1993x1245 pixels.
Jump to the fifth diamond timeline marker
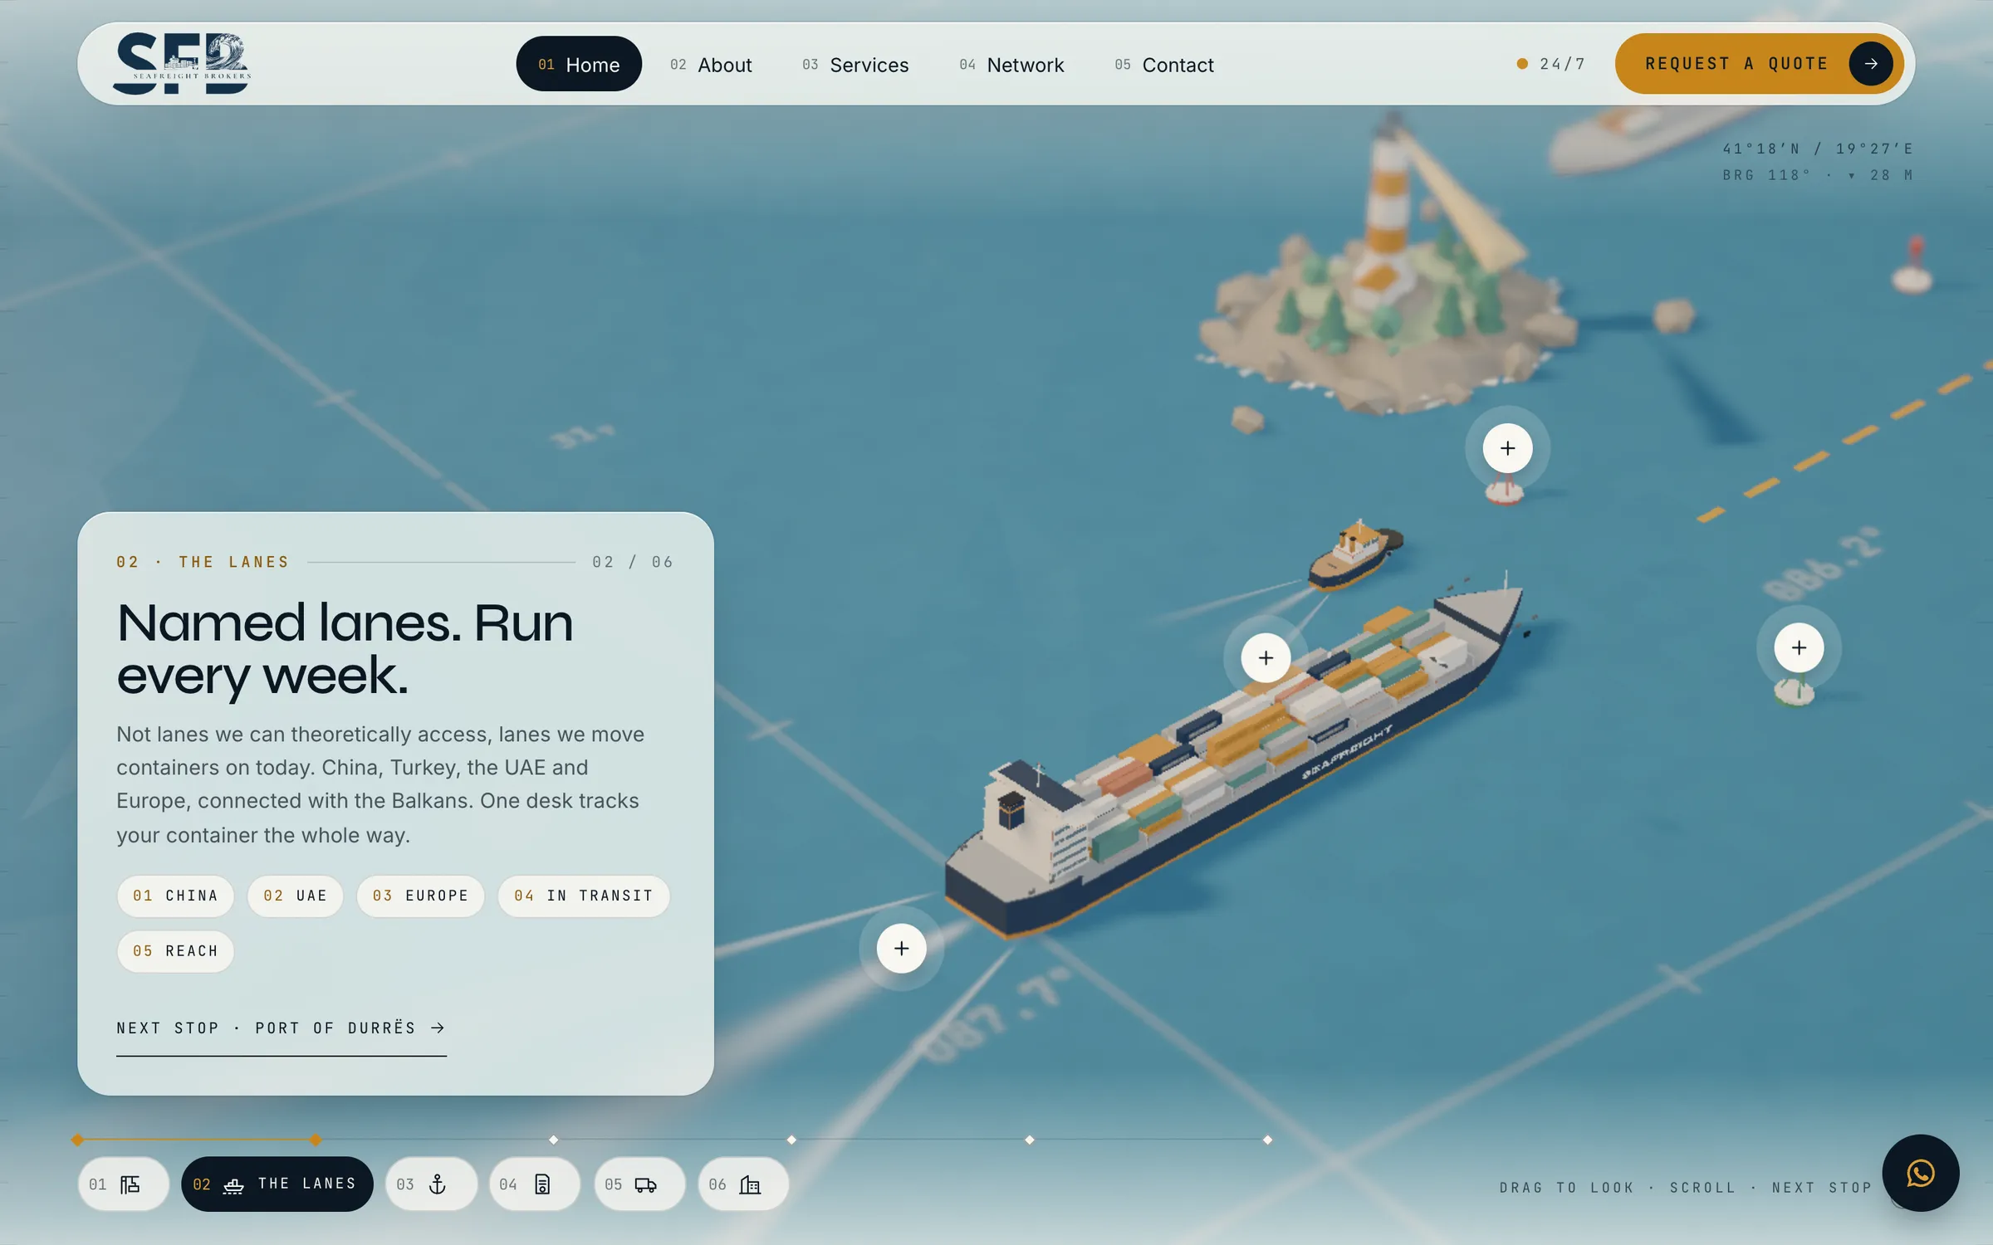pyautogui.click(x=1030, y=1140)
